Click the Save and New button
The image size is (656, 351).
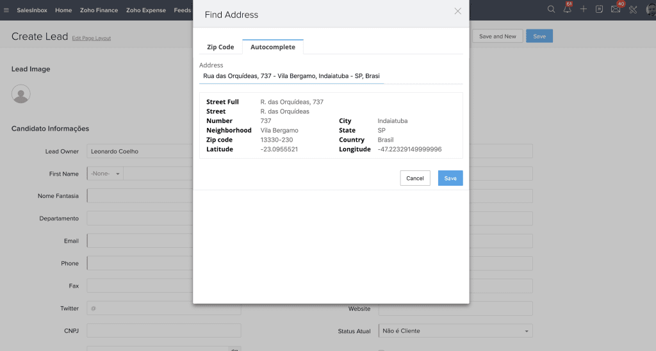click(498, 37)
